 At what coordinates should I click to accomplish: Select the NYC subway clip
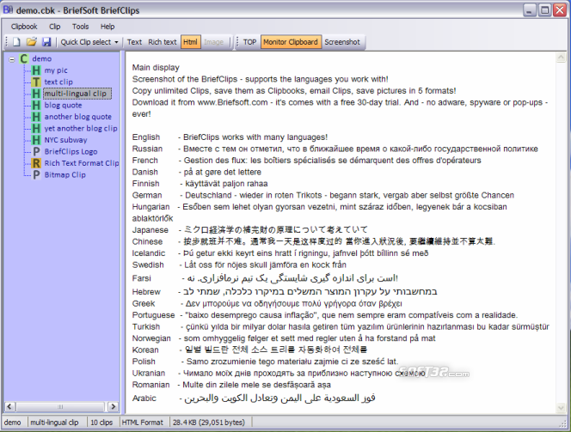click(x=65, y=140)
